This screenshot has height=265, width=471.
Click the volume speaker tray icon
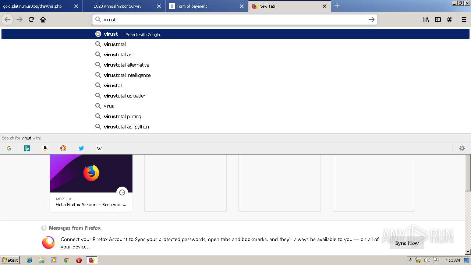427,261
